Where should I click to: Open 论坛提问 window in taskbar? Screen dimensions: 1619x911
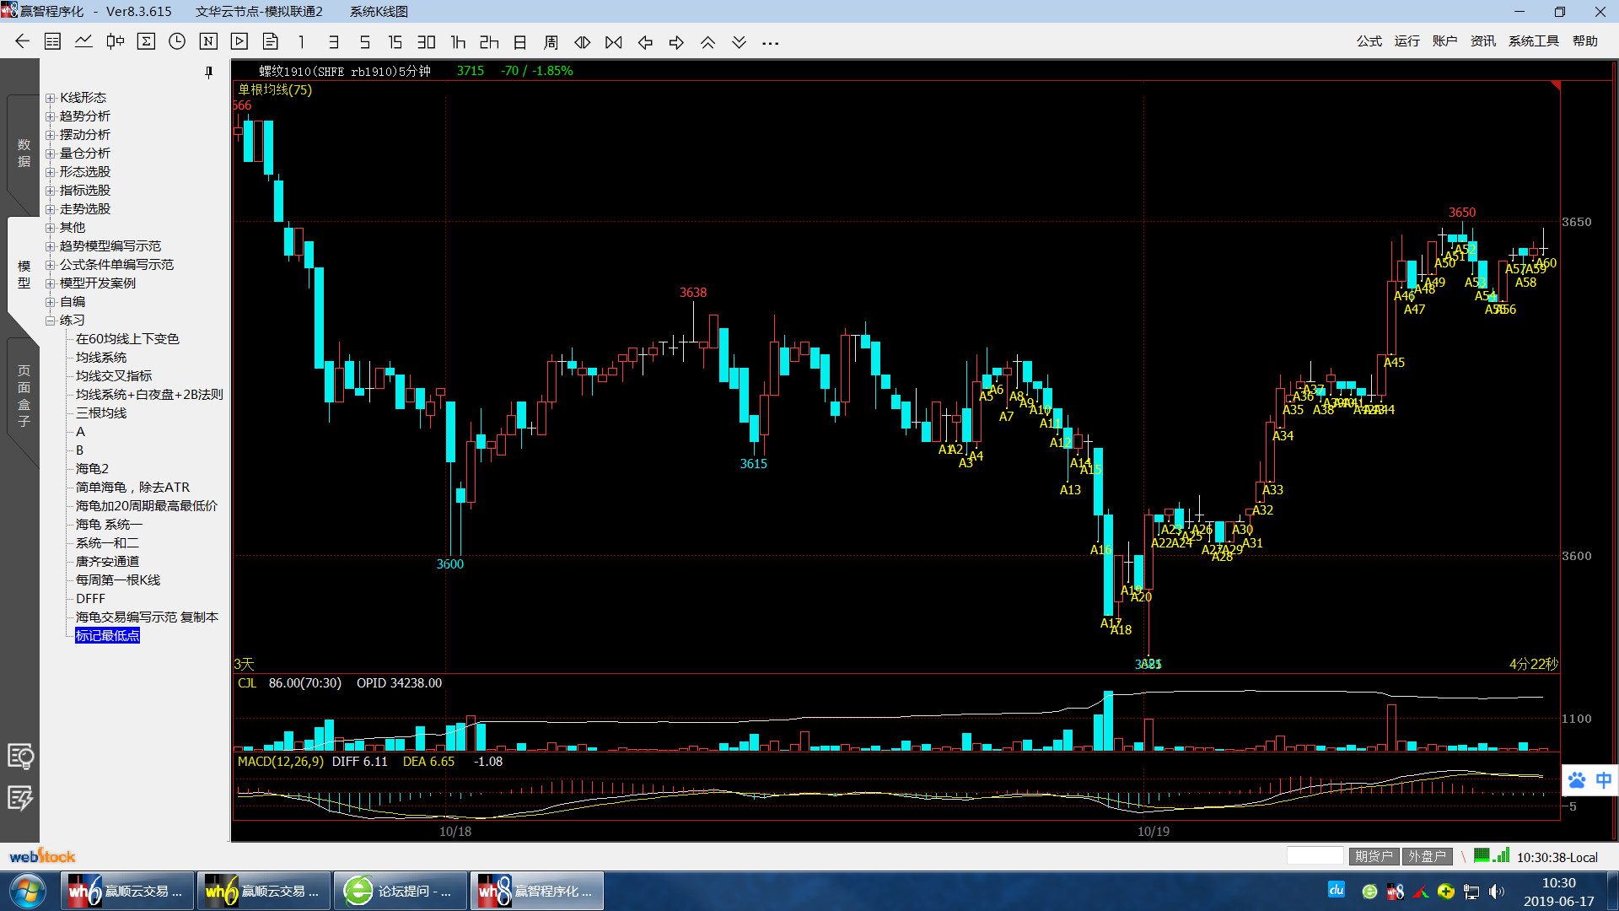[x=401, y=891]
